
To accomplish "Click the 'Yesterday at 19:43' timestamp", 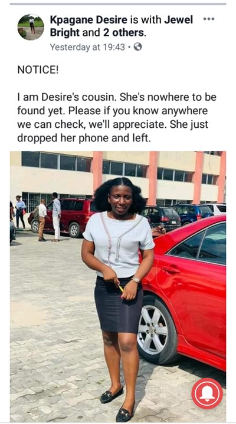I will 87,47.
